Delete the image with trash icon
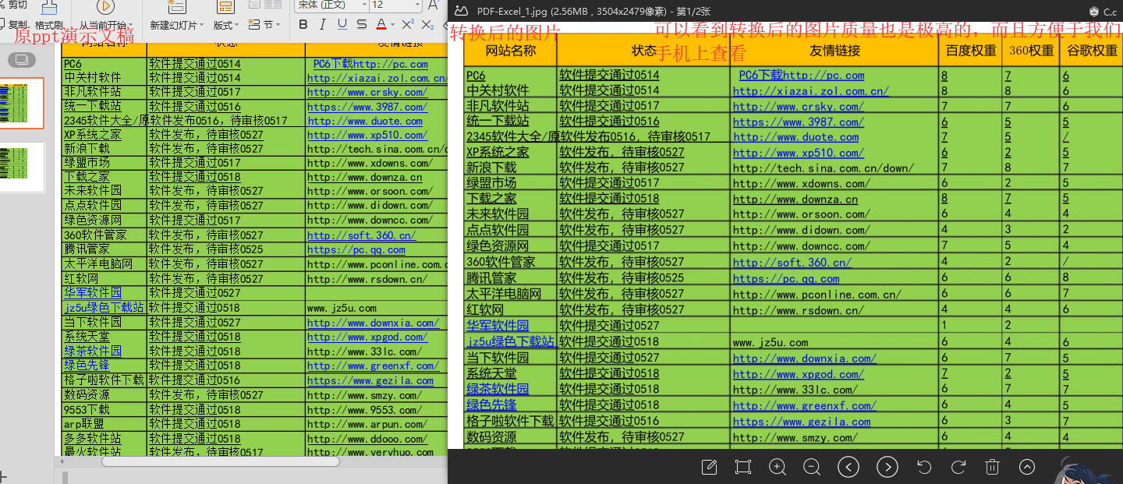The width and height of the screenshot is (1123, 484). pyautogui.click(x=993, y=467)
